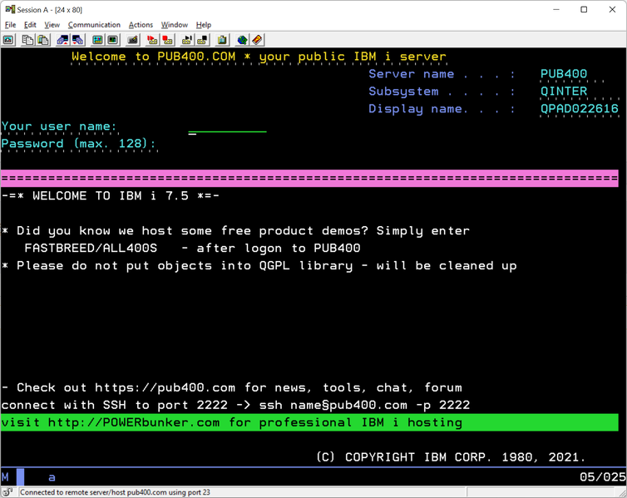Click the connection status icon in status bar
The width and height of the screenshot is (627, 498).
[x=7, y=492]
